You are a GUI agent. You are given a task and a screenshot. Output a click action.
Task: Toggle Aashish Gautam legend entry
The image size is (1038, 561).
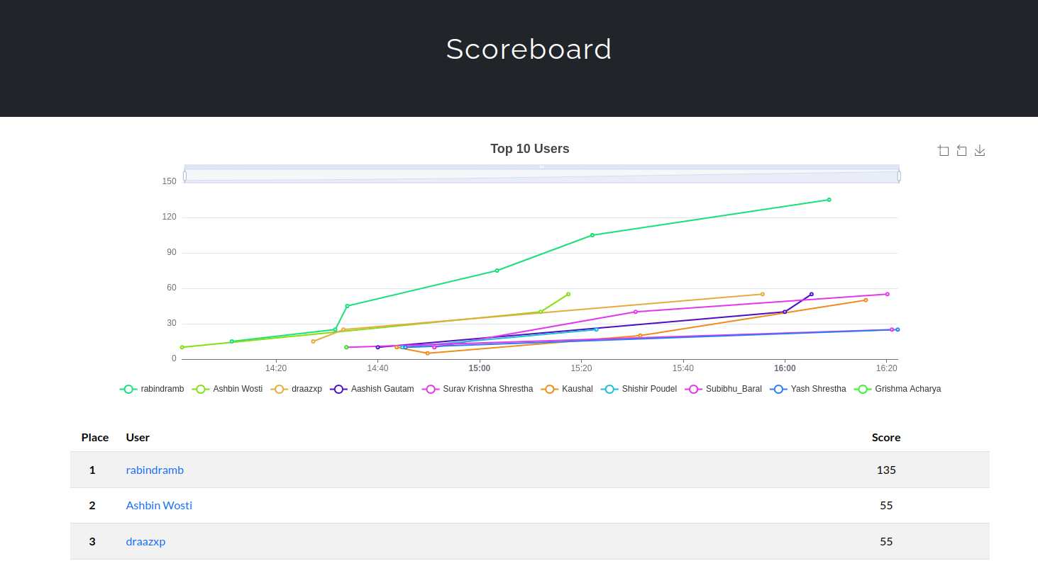click(x=372, y=389)
